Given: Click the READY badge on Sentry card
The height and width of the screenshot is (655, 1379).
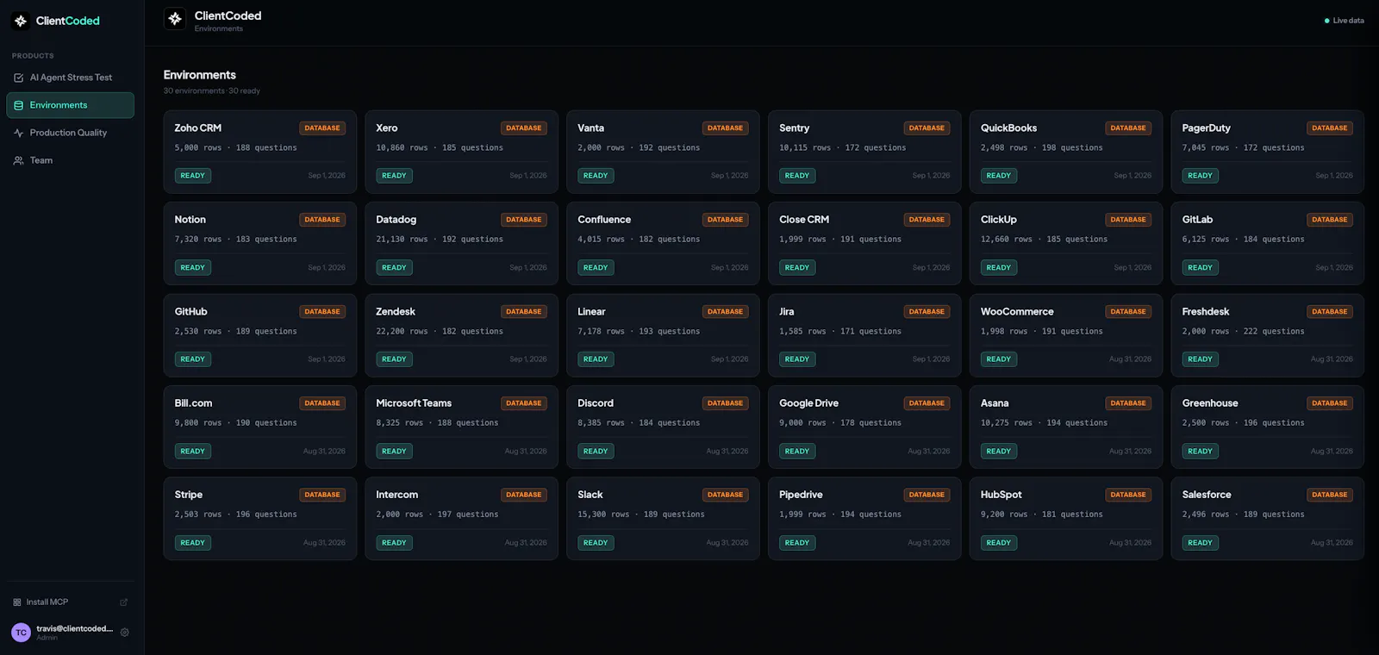Looking at the screenshot, I should coord(797,176).
